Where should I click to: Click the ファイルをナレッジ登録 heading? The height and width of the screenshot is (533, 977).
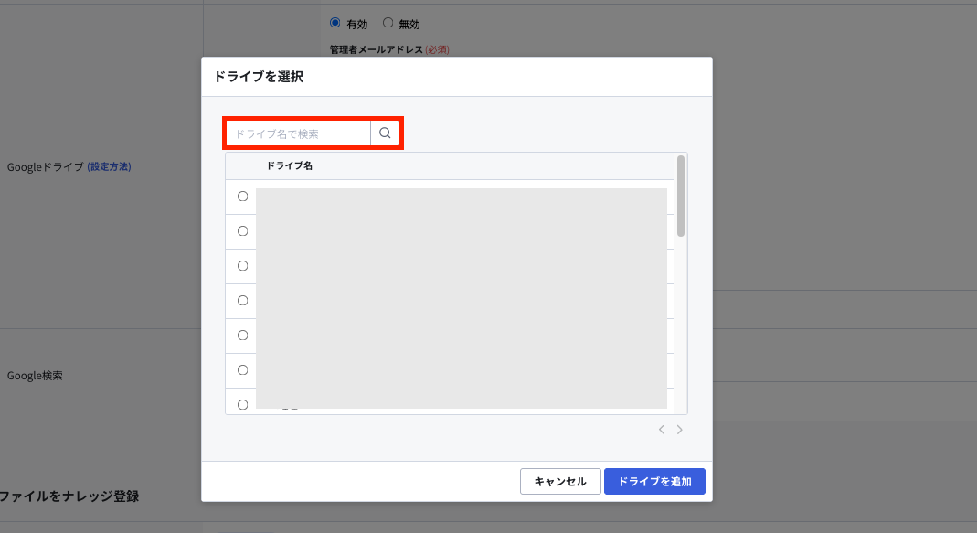point(69,496)
